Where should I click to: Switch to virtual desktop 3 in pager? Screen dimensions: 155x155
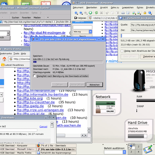(x=131, y=152)
